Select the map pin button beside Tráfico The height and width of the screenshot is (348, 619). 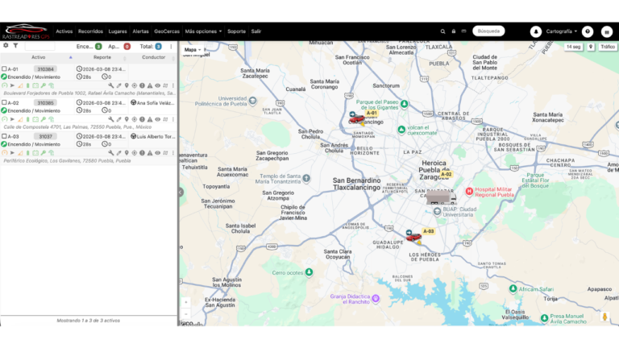tap(591, 47)
